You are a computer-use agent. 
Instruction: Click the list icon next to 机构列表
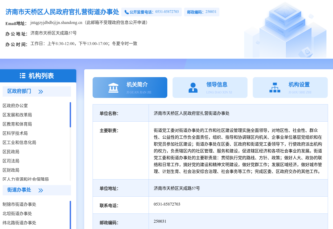[23, 76]
